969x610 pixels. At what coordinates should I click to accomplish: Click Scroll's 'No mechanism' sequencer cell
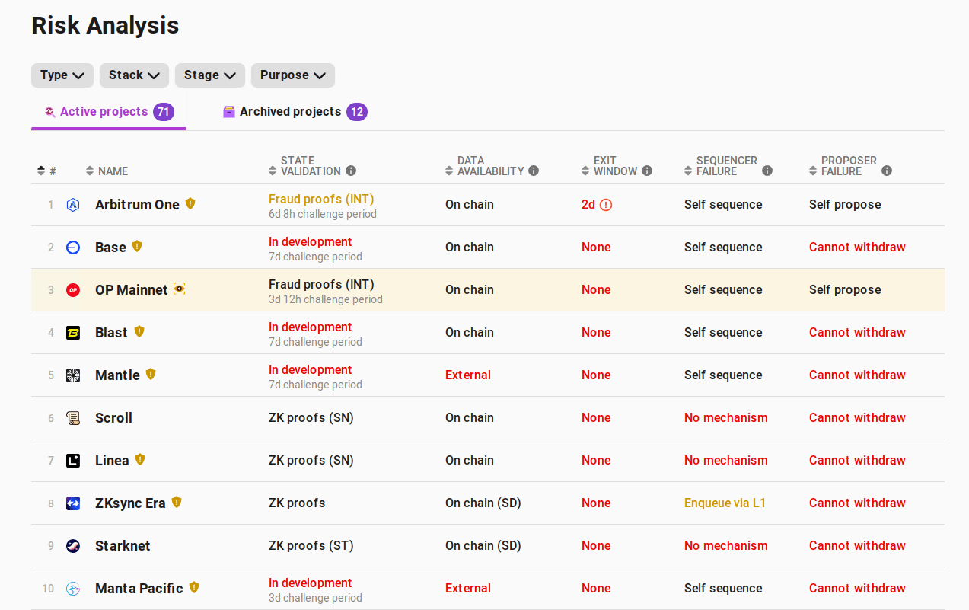[726, 418]
